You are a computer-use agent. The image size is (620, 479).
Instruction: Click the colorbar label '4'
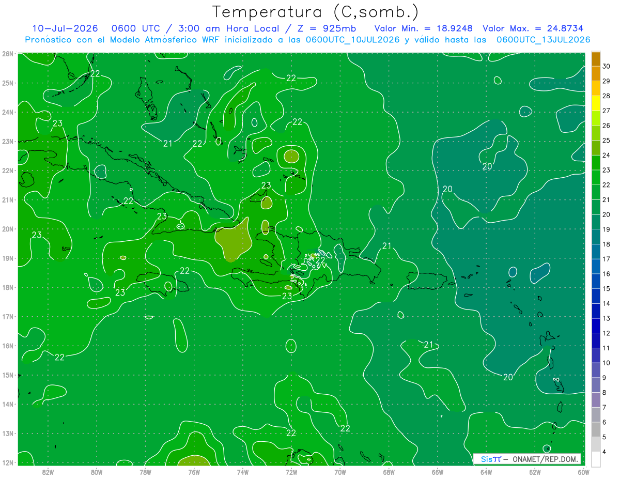tap(605, 452)
